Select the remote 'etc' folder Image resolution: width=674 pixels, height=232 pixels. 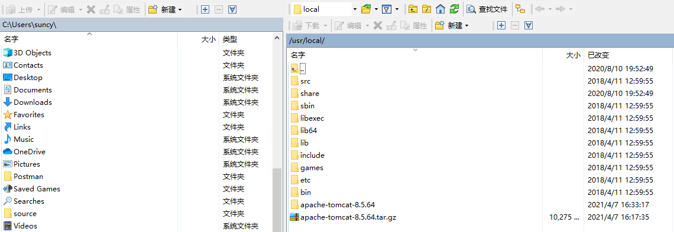pos(300,180)
